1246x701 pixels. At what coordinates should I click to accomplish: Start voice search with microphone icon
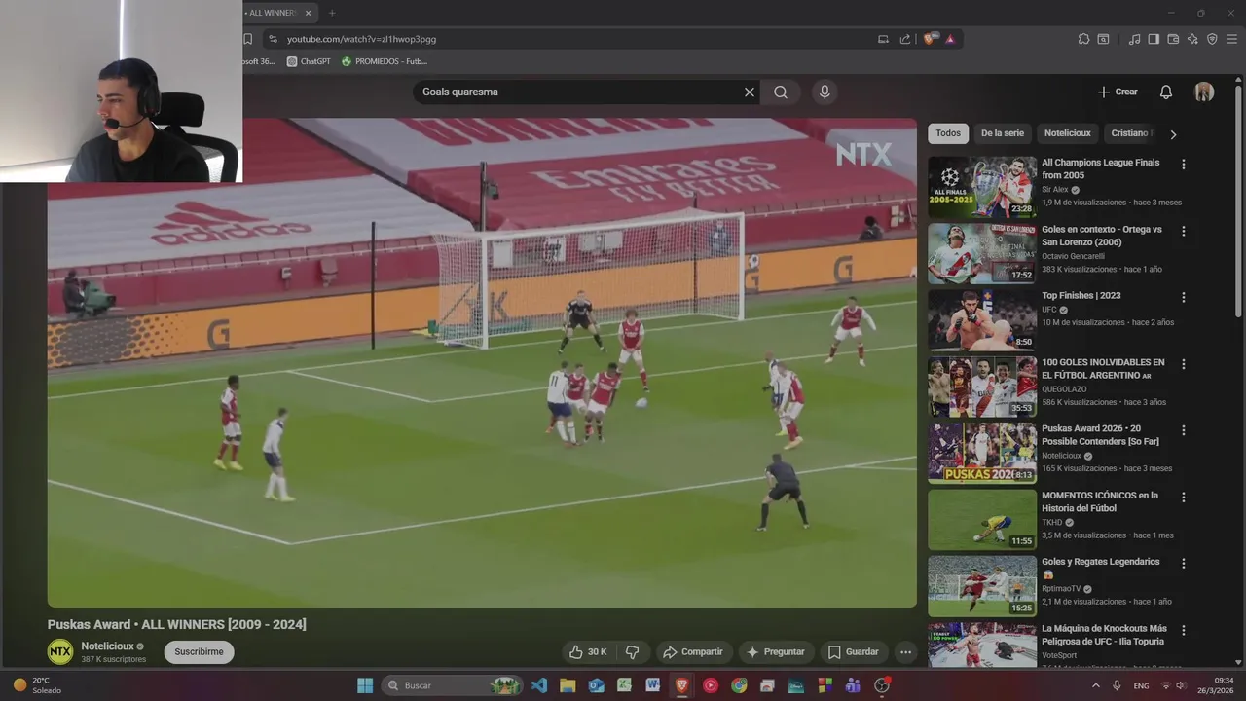pyautogui.click(x=825, y=92)
